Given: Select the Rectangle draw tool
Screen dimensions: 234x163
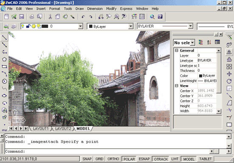Looking at the screenshot, I should pos(4,66).
